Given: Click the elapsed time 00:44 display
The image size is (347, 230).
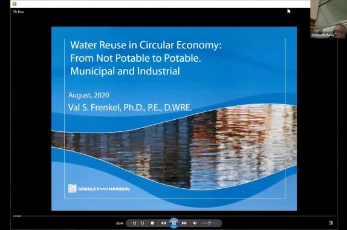Looking at the screenshot, I should tap(120, 223).
